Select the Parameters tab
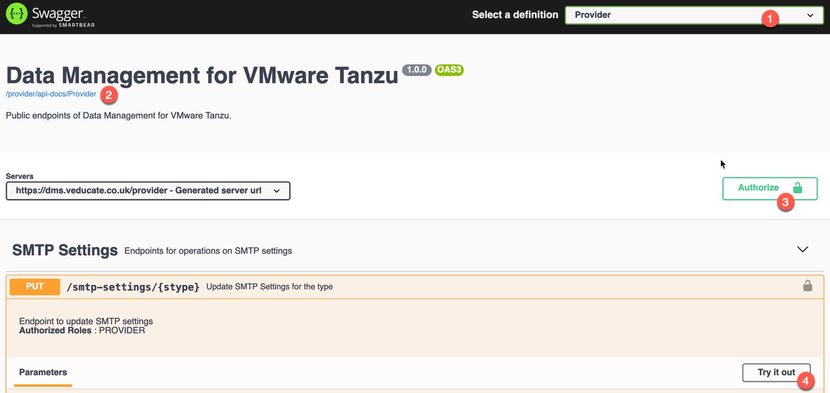 click(x=43, y=372)
